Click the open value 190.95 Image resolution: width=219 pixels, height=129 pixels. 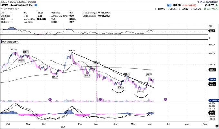(161, 9)
